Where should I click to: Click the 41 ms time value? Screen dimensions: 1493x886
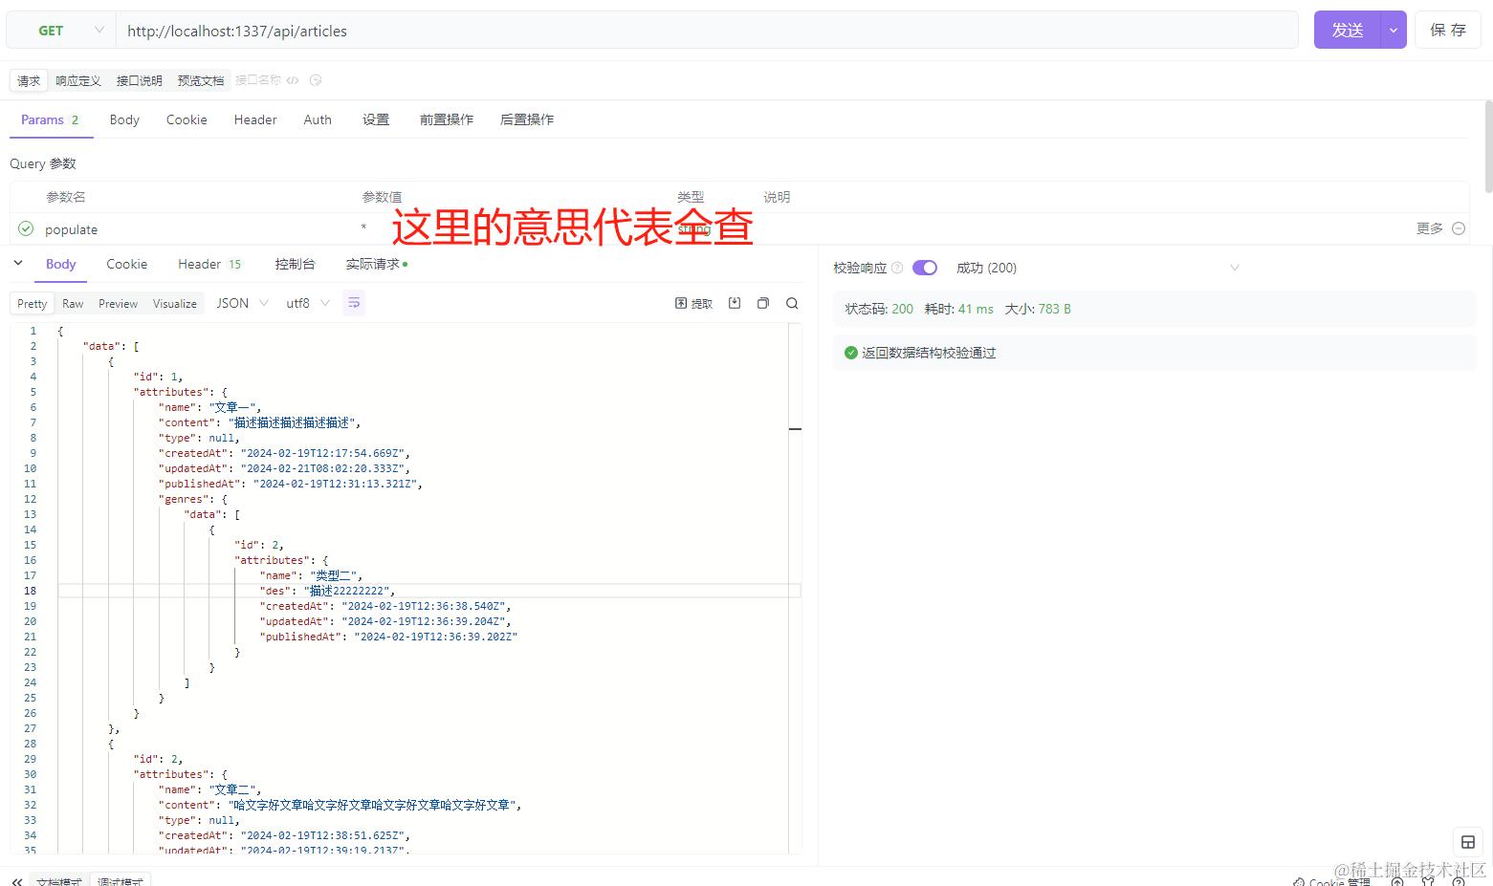(x=976, y=309)
